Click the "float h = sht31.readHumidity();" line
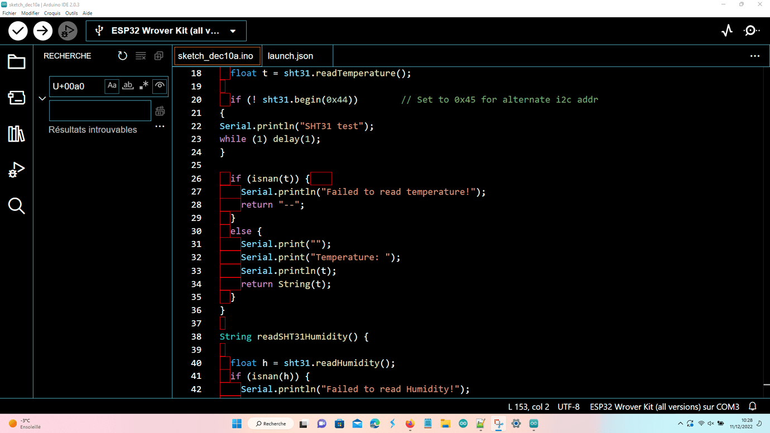 (x=312, y=363)
